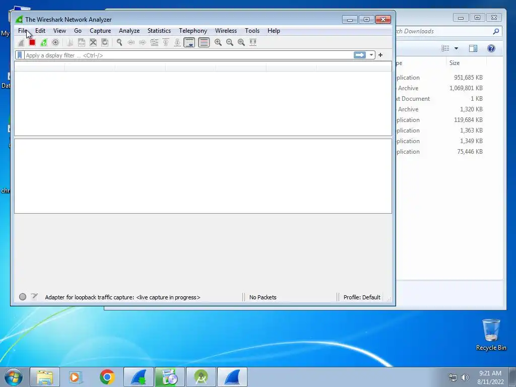Open capture options gear icon
This screenshot has width=516, height=387.
click(x=55, y=42)
